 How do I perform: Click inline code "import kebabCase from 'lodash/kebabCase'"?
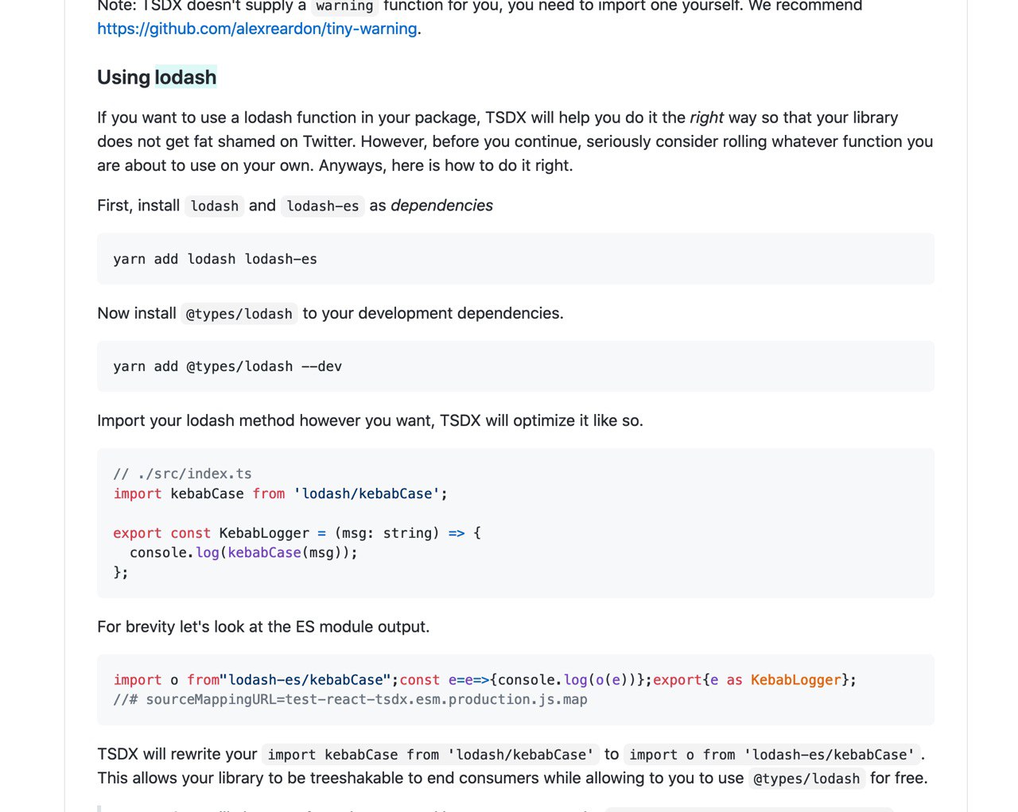(431, 755)
